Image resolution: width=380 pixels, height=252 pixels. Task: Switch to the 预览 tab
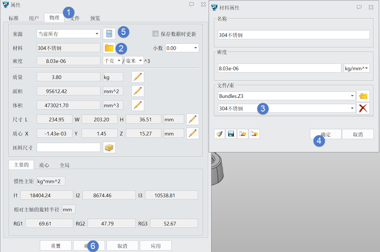[x=95, y=18]
